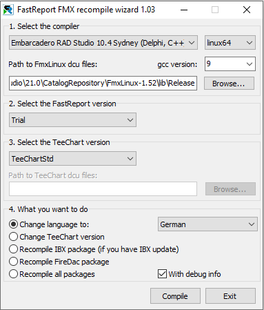This screenshot has width=264, height=310.
Task: Click Browse for TeeChart dcu files
Action: (x=230, y=189)
